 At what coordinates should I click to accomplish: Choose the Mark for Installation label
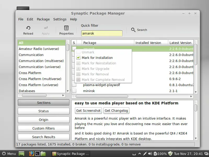click(x=97, y=58)
